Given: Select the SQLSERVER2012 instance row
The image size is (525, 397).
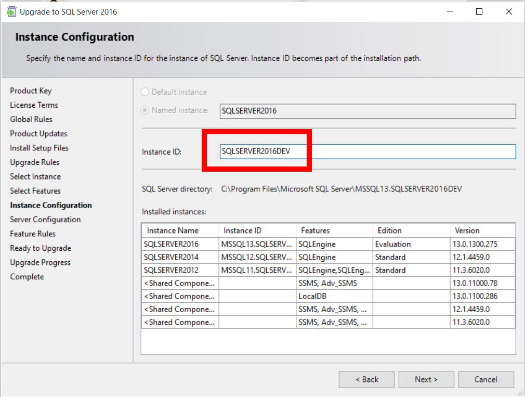Looking at the screenshot, I should [x=180, y=270].
